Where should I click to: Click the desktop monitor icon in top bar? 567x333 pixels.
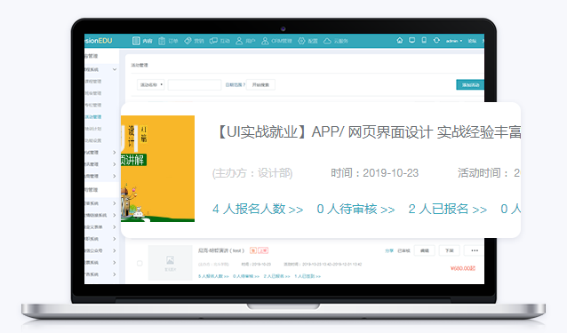point(411,40)
